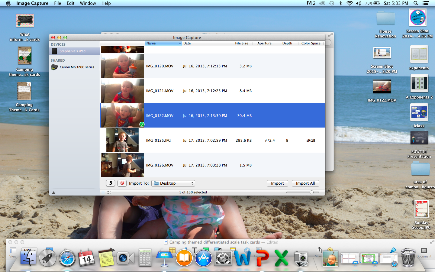Open Stickies notes from the Dock

[x=106, y=258]
